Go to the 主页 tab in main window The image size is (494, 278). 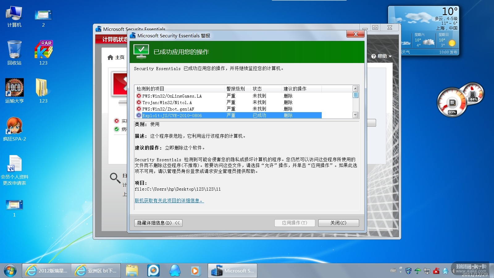click(x=116, y=57)
